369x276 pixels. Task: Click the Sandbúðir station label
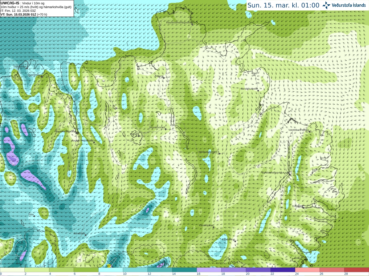tap(79, 233)
